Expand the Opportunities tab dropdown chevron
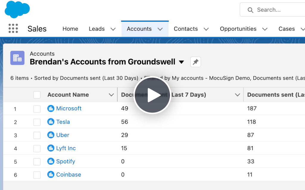The image size is (305, 190). click(x=265, y=29)
